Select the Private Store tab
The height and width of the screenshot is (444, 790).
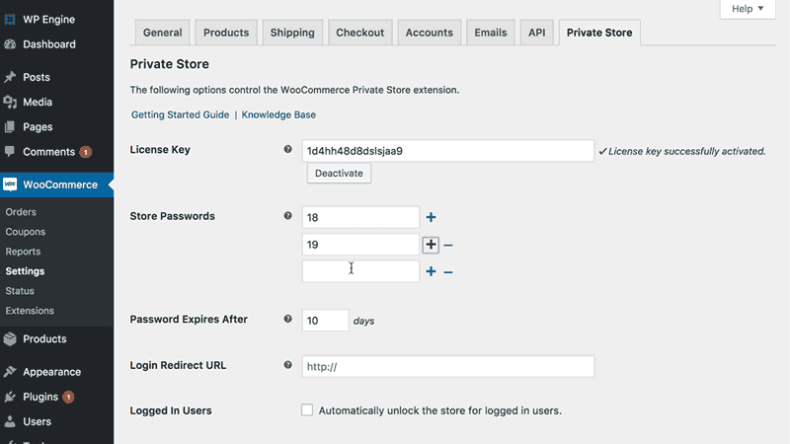pyautogui.click(x=599, y=33)
